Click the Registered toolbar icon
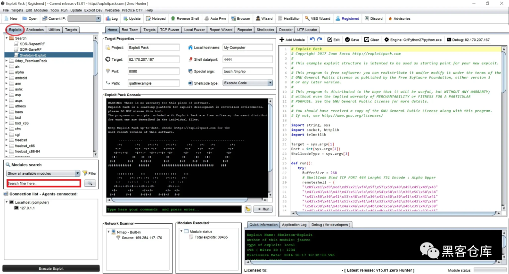The image size is (509, 274). (x=338, y=18)
